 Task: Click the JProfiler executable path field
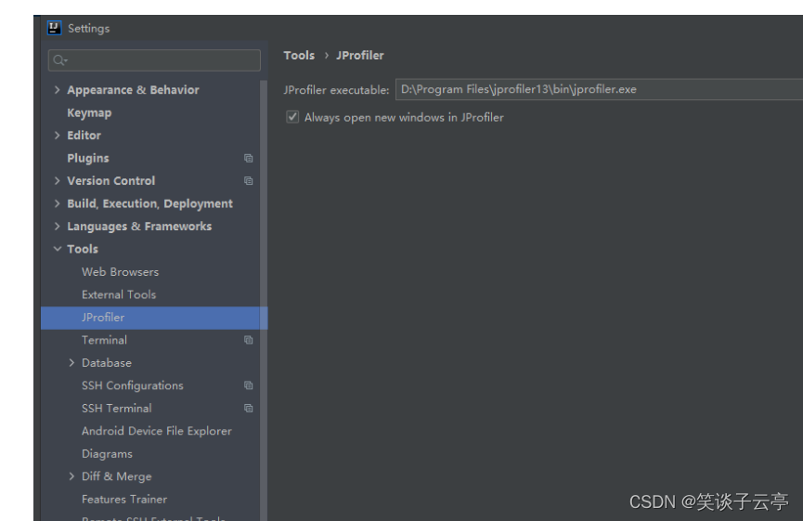point(599,89)
